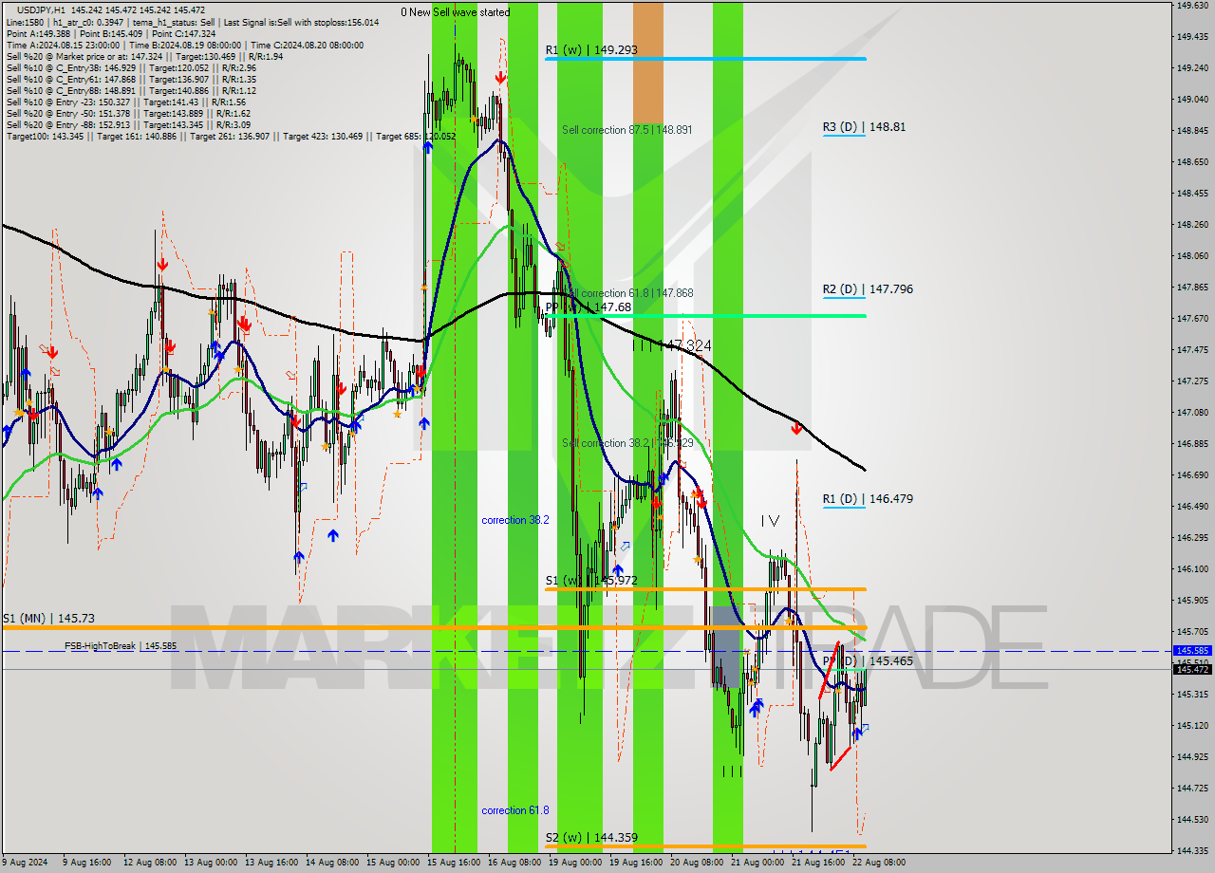Click the '15 Aug 16:00' time label
The height and width of the screenshot is (873, 1215).
point(454,864)
